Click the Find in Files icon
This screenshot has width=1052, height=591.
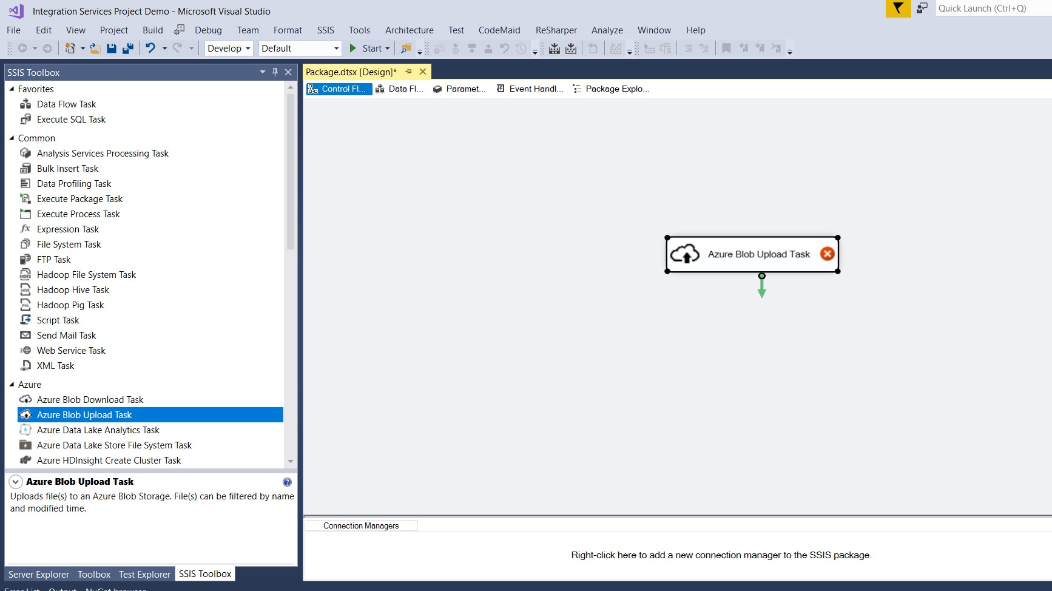coord(406,49)
